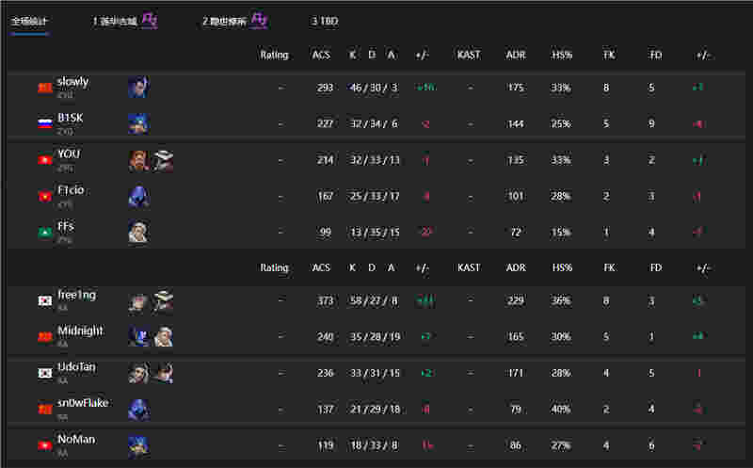Click UdoTan's first agent icon
Viewport: 753px width, 468px height.
[x=137, y=373]
